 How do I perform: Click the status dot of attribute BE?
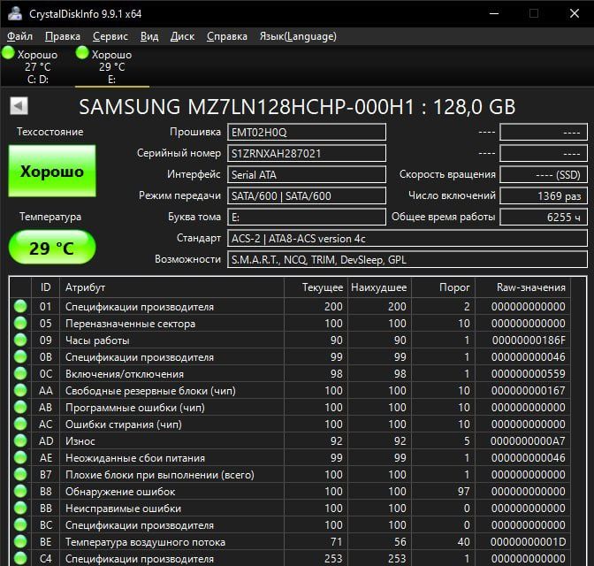[20, 542]
